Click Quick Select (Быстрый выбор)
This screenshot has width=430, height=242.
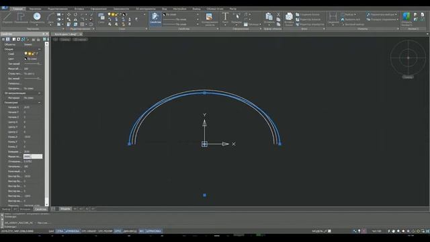click(x=352, y=24)
